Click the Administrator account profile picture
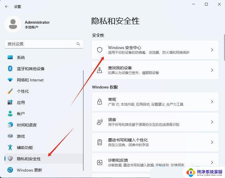Image resolution: width=225 pixels, height=178 pixels. (x=13, y=24)
